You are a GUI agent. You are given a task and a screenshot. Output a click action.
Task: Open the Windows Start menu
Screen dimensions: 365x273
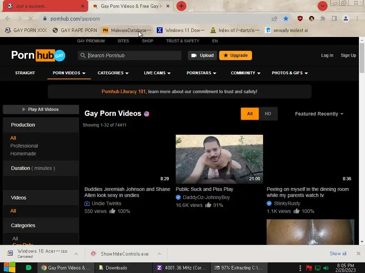pyautogui.click(x=9, y=268)
